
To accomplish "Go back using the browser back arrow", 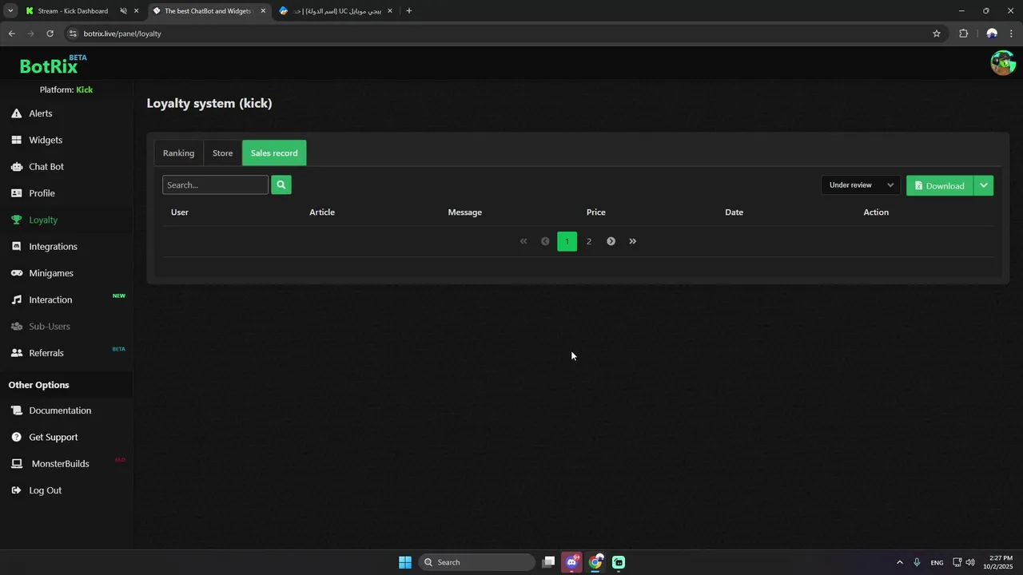I will click(x=11, y=34).
